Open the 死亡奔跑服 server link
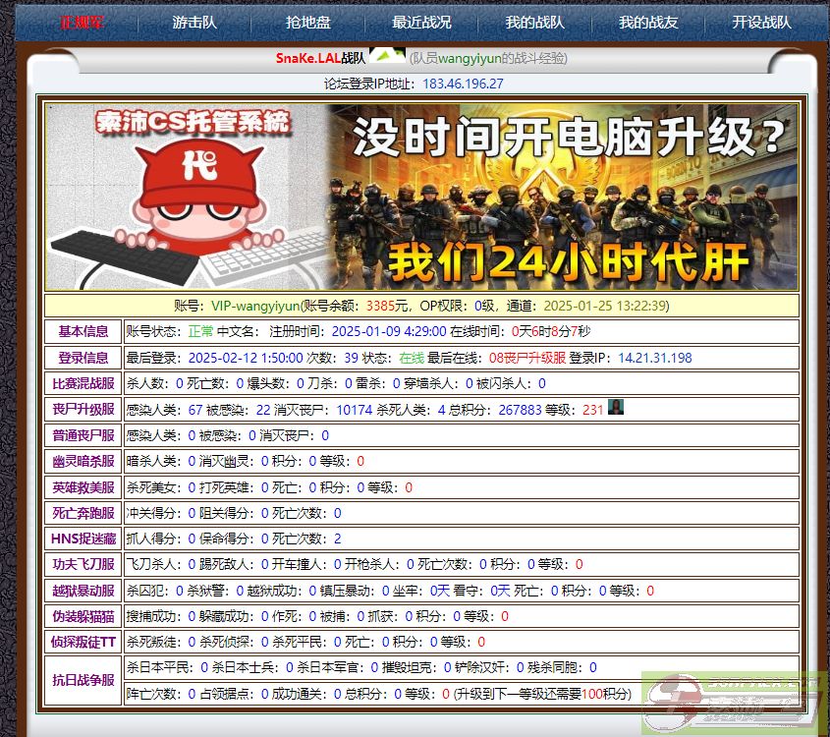This screenshot has width=830, height=737. click(x=83, y=513)
